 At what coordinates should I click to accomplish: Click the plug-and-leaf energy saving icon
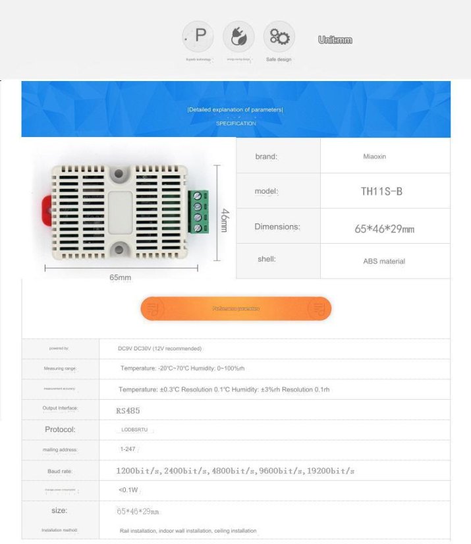pos(238,36)
